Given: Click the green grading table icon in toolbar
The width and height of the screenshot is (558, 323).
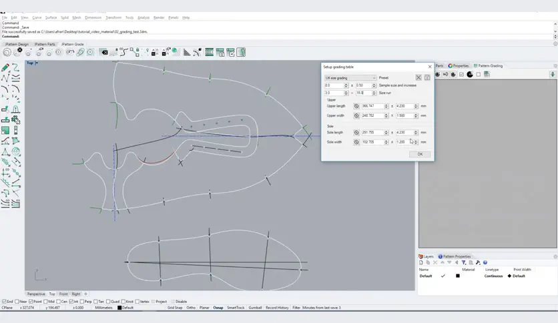Looking at the screenshot, I should [x=210, y=52].
